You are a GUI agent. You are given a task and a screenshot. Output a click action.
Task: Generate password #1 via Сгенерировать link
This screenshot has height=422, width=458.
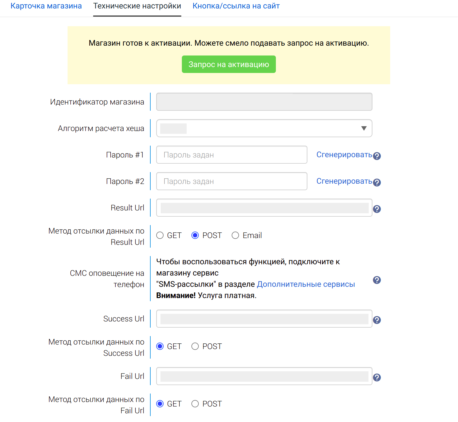pos(344,155)
